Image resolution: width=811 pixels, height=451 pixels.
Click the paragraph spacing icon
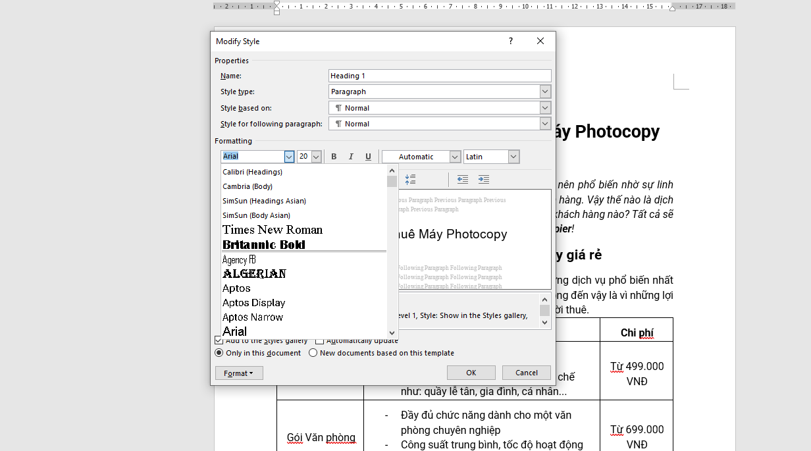pos(410,180)
